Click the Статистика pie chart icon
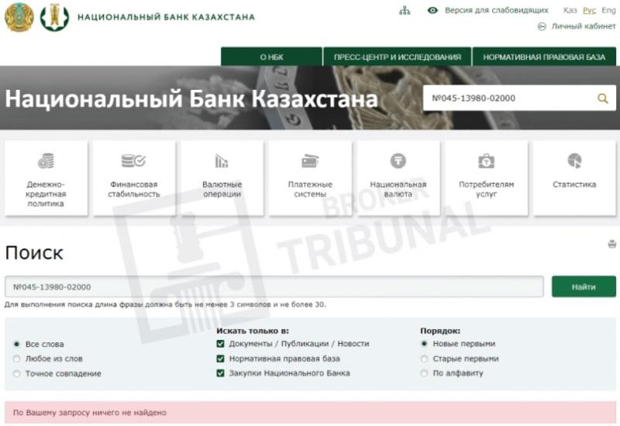620x426 pixels. click(574, 161)
